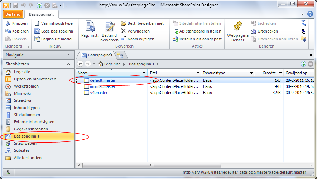Click Basispagina's breadcrumb
The height and width of the screenshot is (179, 317).
(x=141, y=64)
